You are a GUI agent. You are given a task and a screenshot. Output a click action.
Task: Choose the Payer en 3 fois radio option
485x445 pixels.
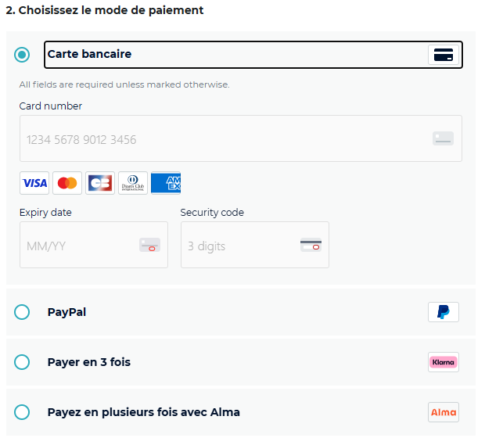pos(22,362)
